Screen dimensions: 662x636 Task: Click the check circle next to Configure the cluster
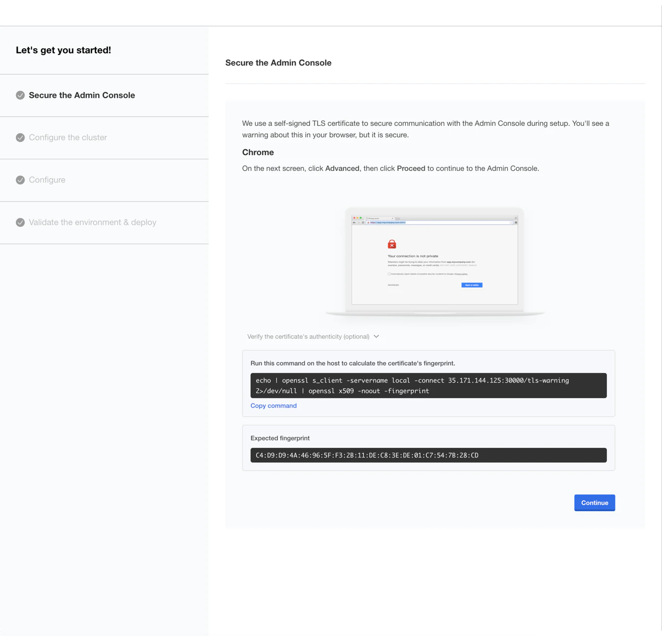point(20,137)
